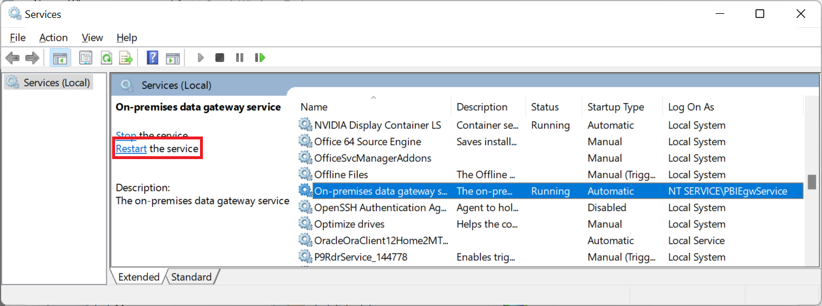
Task: Select the OpenSSH Authentication Agent service row
Action: [x=380, y=208]
